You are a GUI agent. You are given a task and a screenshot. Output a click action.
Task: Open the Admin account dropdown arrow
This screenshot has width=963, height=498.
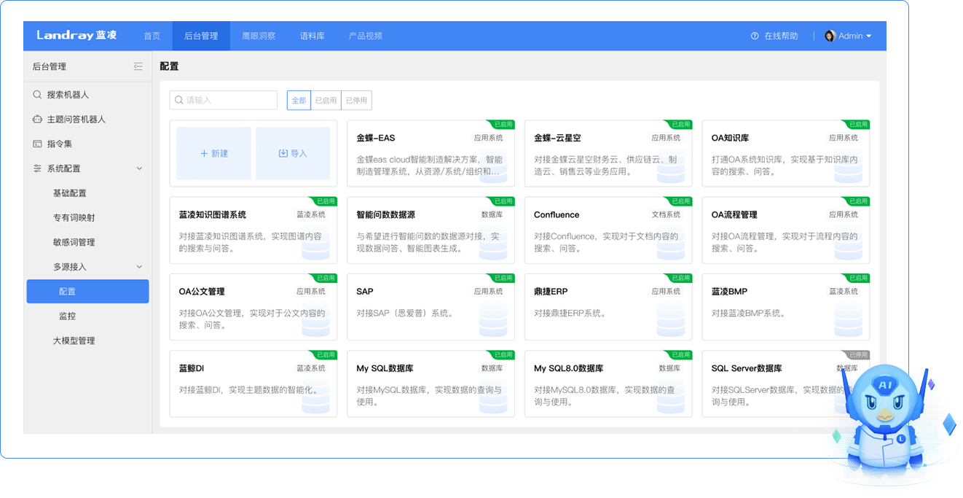coord(868,36)
